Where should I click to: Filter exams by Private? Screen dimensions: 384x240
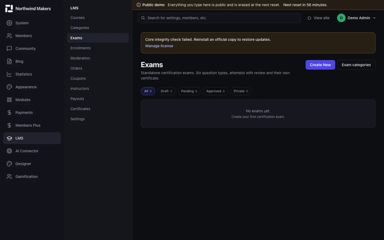(241, 91)
